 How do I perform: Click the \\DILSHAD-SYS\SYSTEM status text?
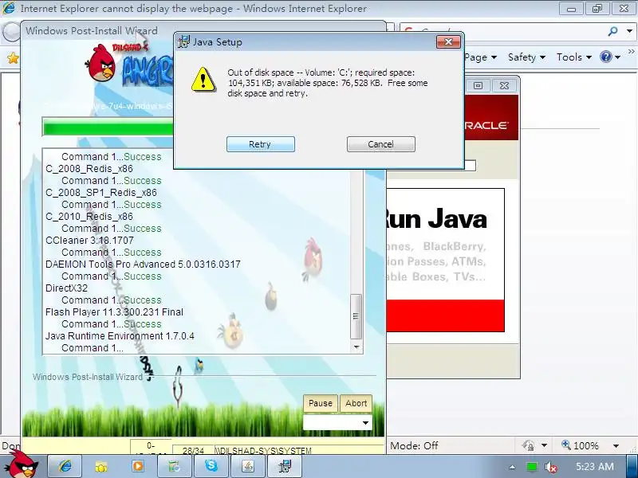(263, 450)
